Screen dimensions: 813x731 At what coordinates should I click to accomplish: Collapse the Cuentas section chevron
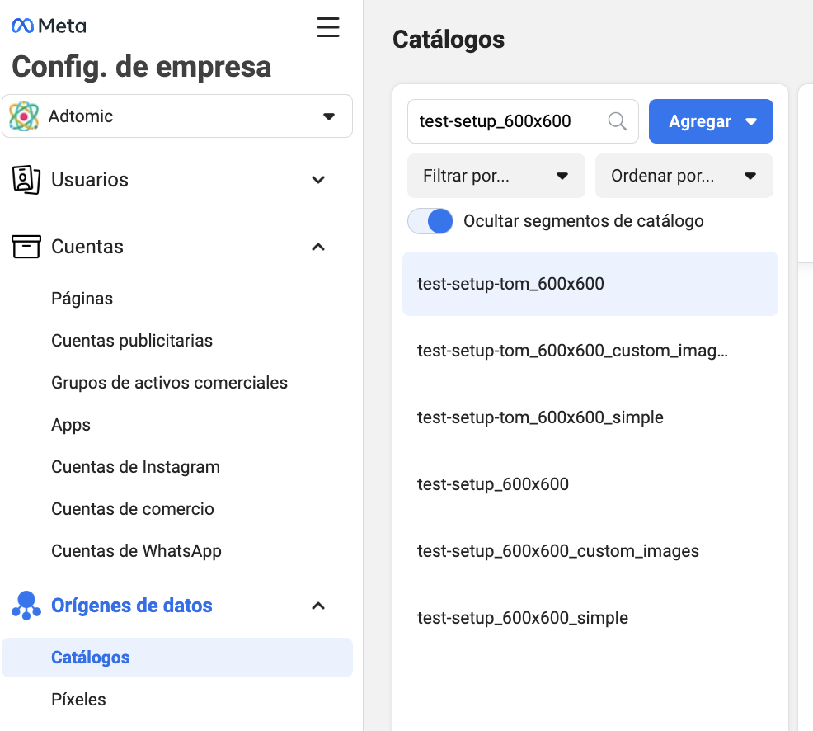click(318, 247)
